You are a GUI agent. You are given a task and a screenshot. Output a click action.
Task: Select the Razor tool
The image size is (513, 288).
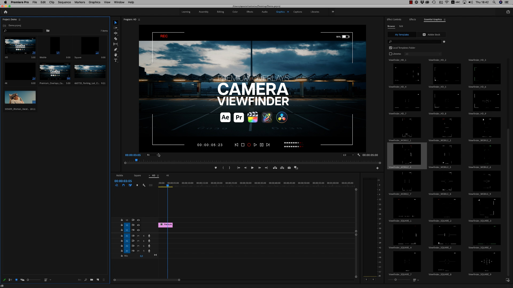[116, 39]
